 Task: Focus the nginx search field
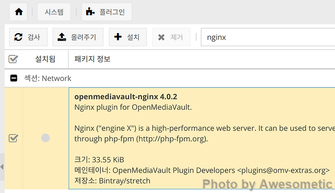[x=268, y=37]
